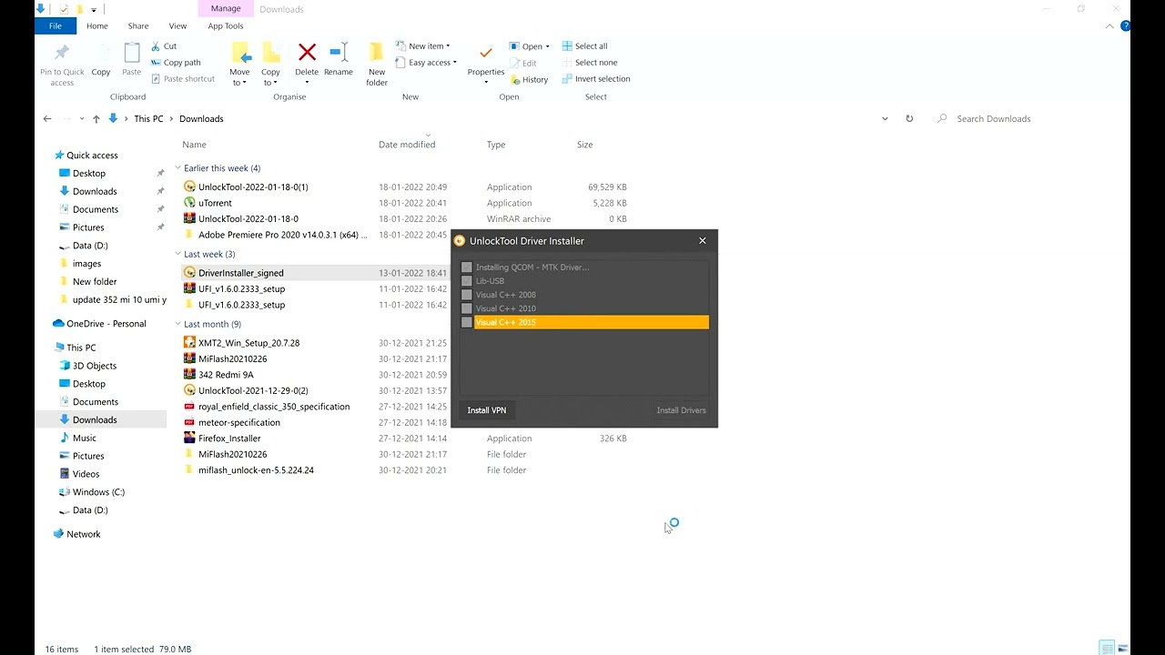Open the Copy to dropdown
The height and width of the screenshot is (655, 1165).
tap(270, 77)
